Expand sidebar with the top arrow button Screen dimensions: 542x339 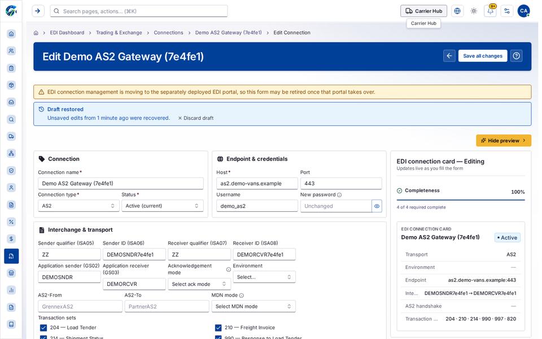38,11
